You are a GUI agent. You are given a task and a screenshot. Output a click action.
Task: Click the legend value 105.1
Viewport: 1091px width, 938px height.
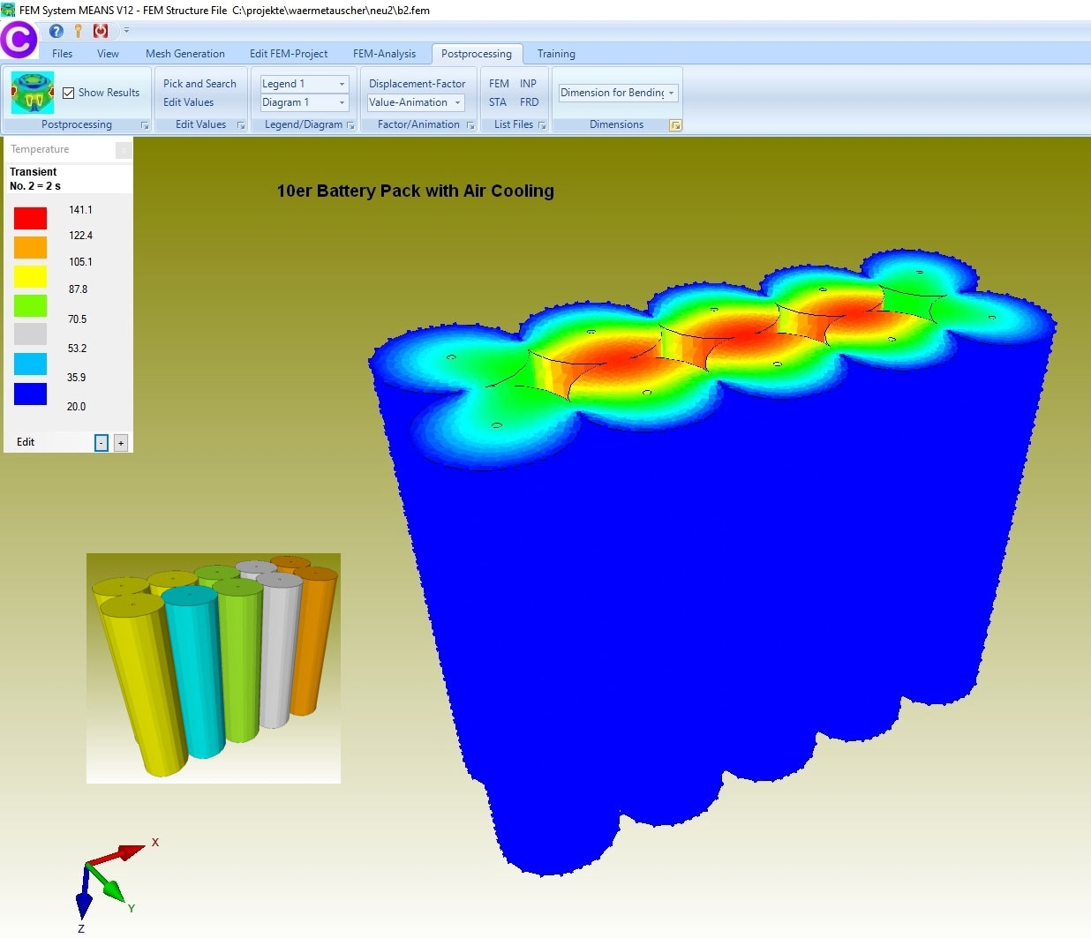(x=80, y=262)
